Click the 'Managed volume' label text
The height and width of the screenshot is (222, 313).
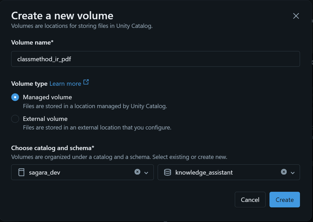tap(47, 97)
